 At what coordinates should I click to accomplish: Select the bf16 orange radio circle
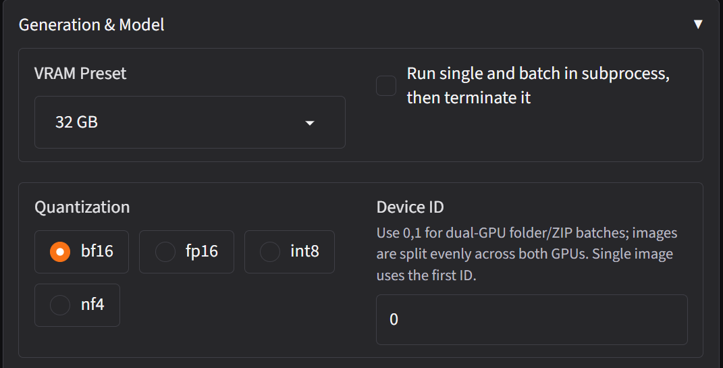click(x=60, y=252)
